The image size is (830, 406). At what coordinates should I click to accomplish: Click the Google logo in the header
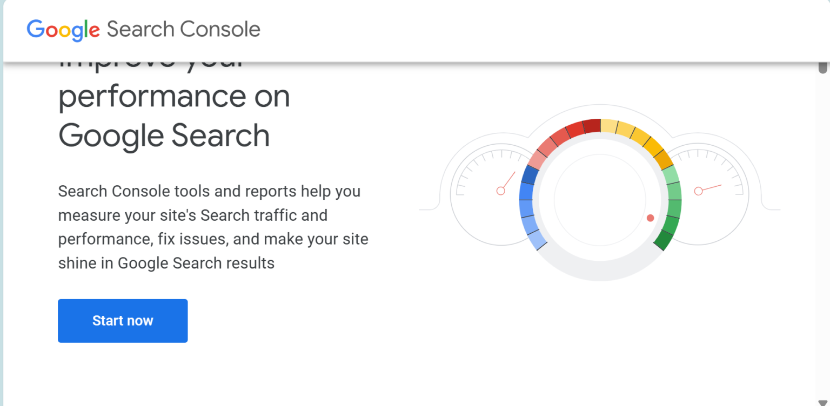coord(63,30)
